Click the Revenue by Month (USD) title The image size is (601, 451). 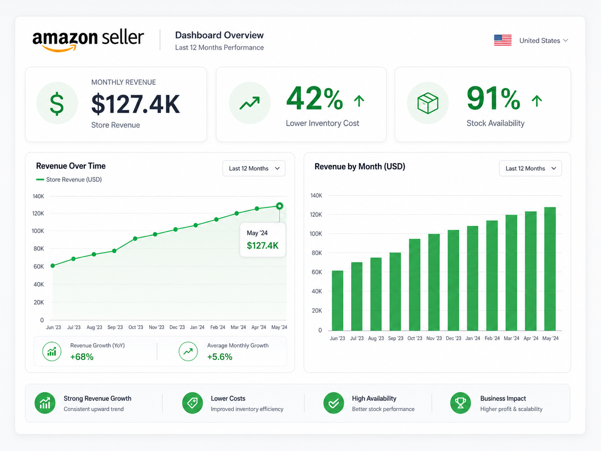(x=360, y=167)
